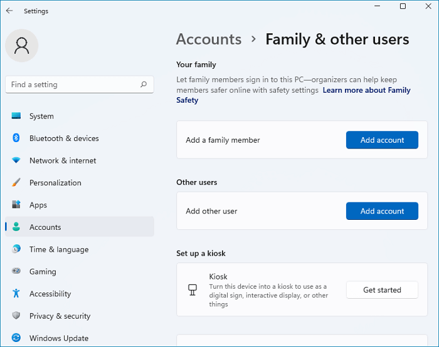
Task: Click the magnifier search icon
Action: (x=144, y=85)
